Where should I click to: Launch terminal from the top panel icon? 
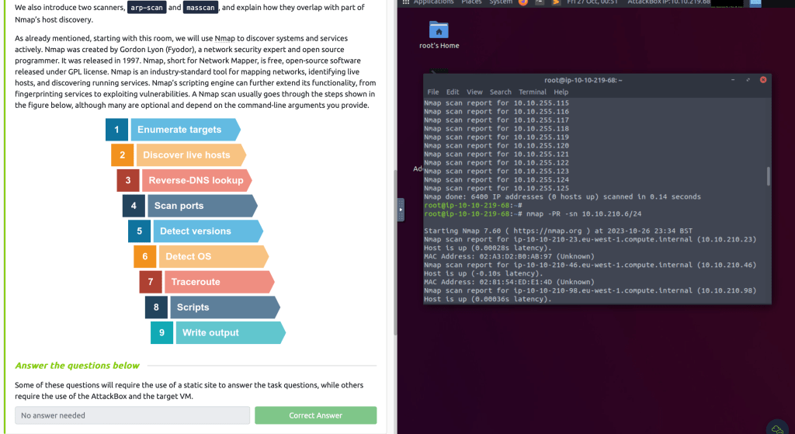point(540,2)
